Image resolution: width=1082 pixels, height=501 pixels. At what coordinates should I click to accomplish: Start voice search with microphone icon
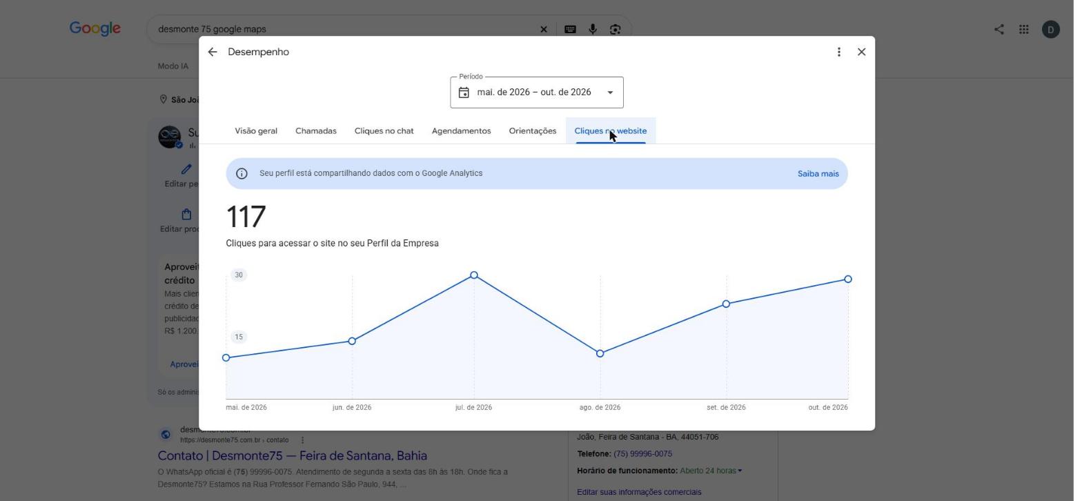click(592, 29)
